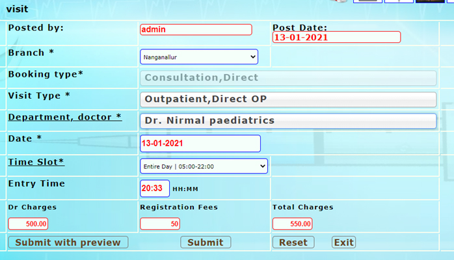The image size is (454, 260).
Task: Expand the Time Slot Entire Day dropdown
Action: tap(204, 166)
